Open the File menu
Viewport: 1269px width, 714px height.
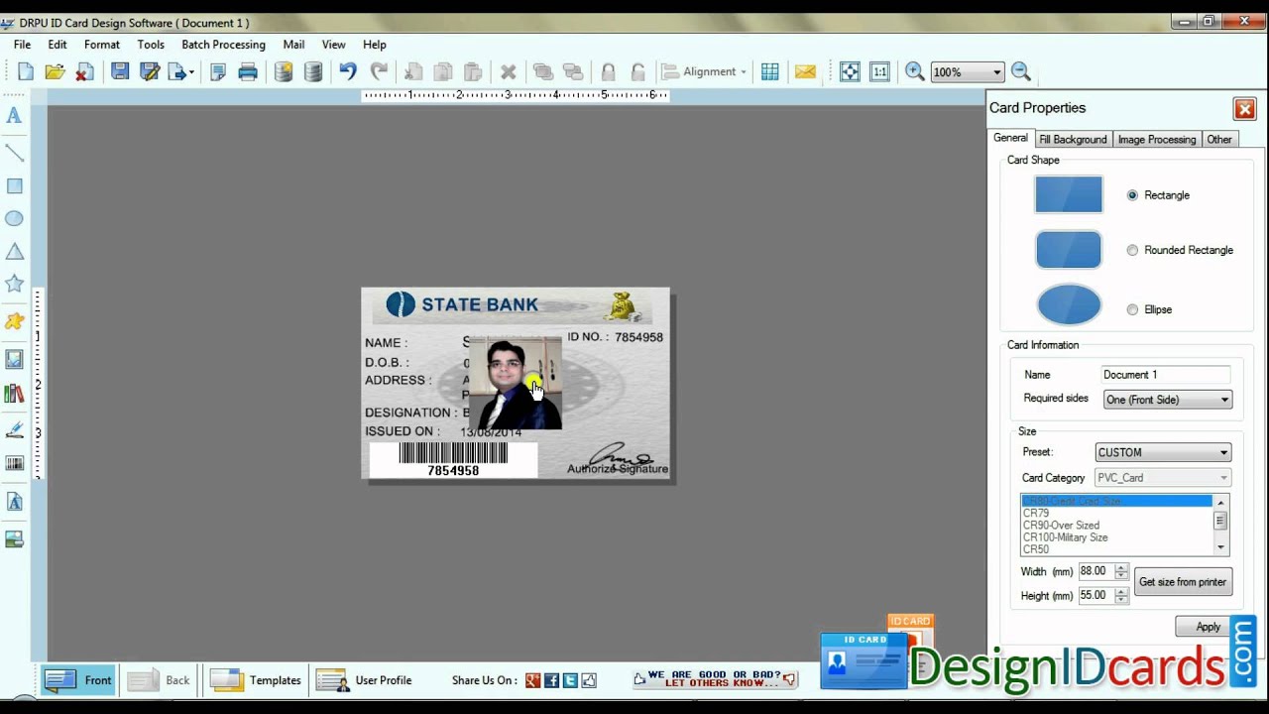click(x=22, y=45)
